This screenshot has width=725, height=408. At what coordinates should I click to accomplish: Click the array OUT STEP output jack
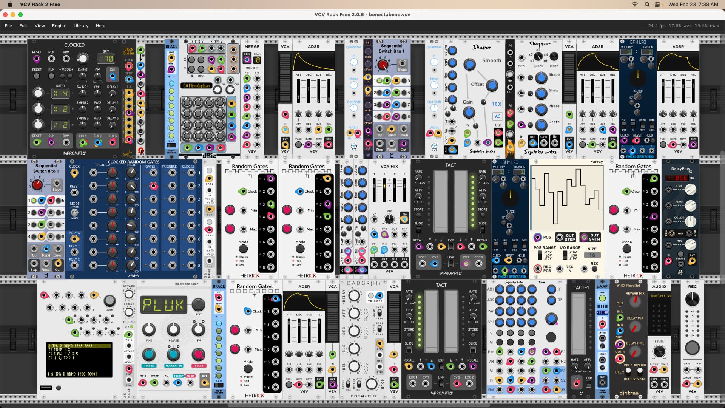(560, 237)
